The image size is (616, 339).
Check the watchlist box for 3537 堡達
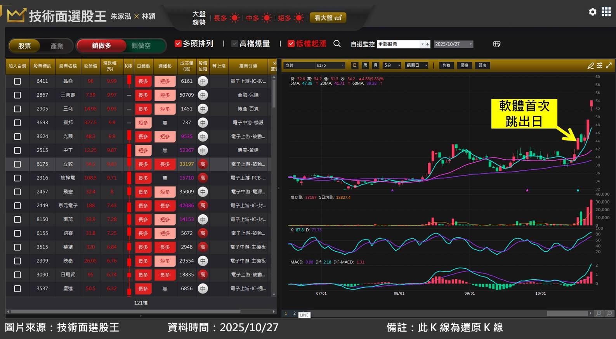(x=17, y=289)
